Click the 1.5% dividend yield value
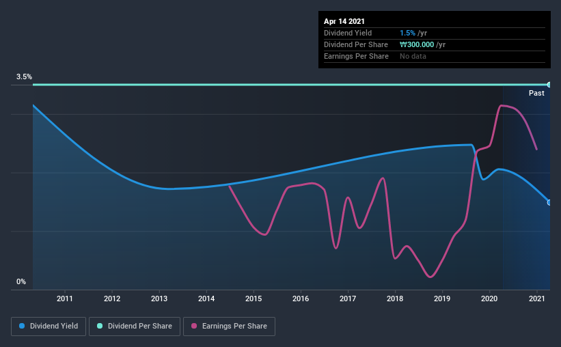This screenshot has height=347, width=561. tap(407, 33)
